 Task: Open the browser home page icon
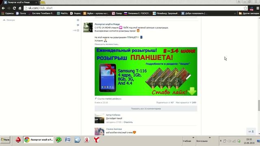(x=20, y=8)
